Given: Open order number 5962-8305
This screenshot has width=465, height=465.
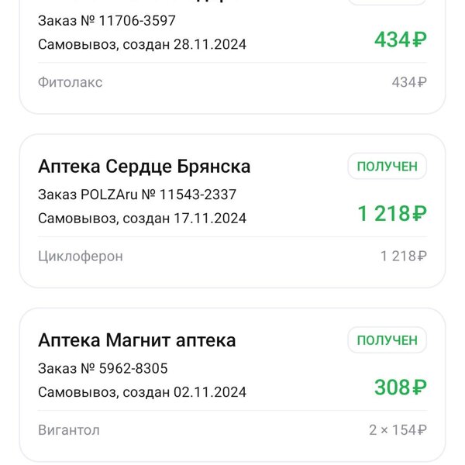Looking at the screenshot, I should tap(103, 369).
